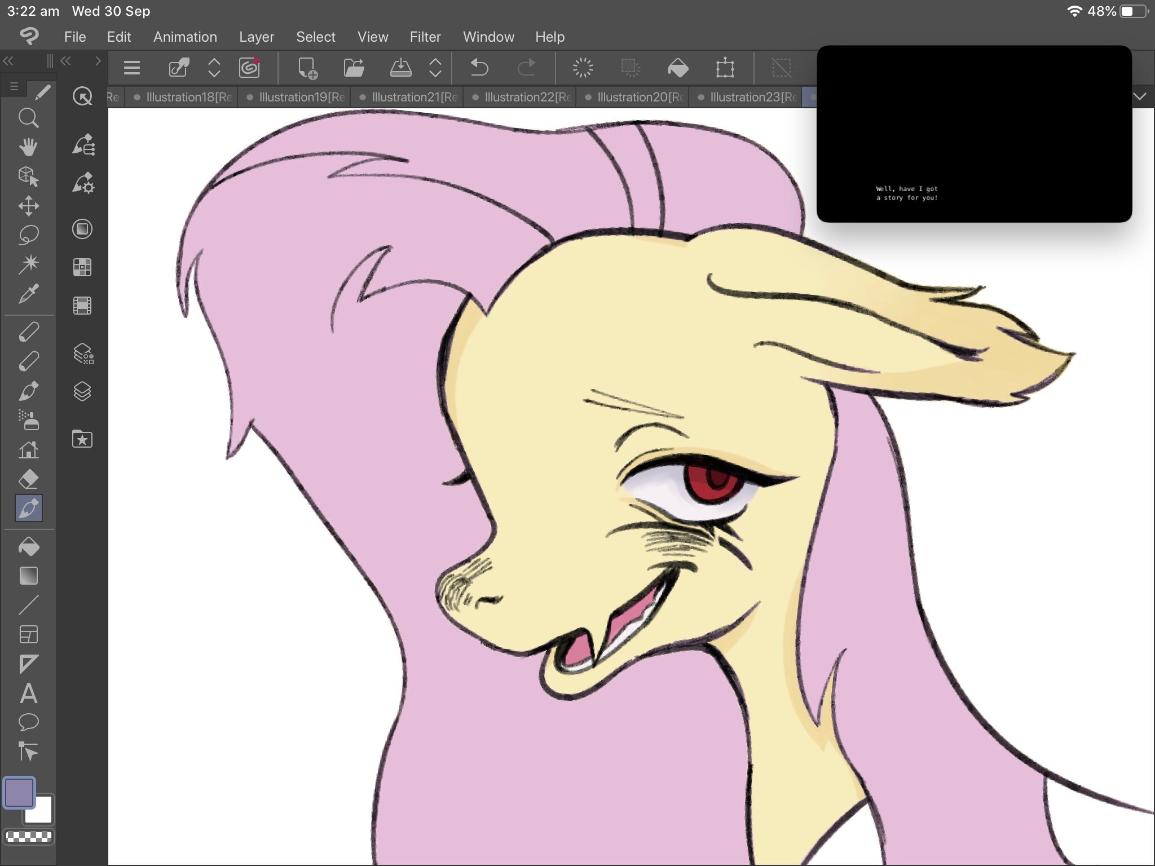Click the Save icon in command bar
The image size is (1155, 866).
(401, 68)
